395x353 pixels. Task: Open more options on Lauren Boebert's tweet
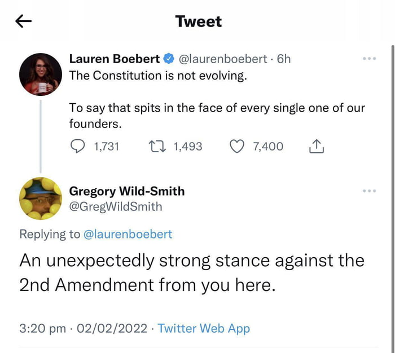(368, 59)
